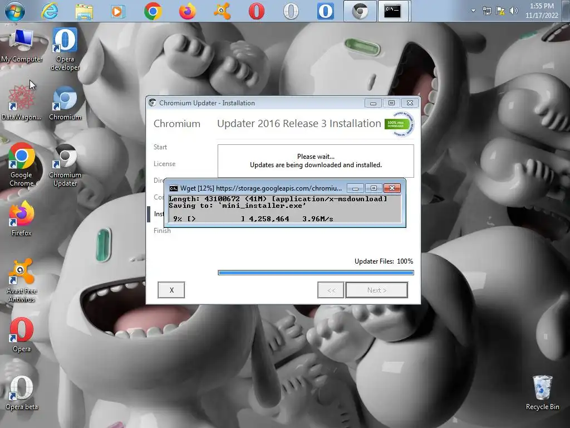The image size is (570, 428).
Task: Click 'Updater 2016 Release 3 Installation' heading
Action: pyautogui.click(x=299, y=124)
